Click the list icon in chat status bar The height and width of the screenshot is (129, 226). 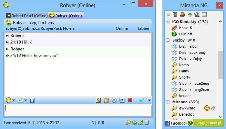[x=147, y=122]
